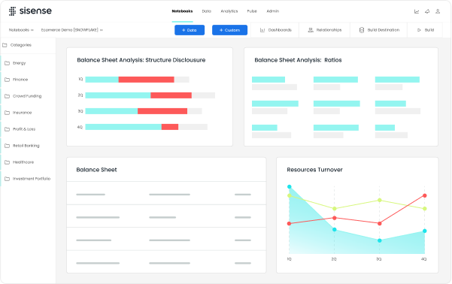Open the analytics chart icon in header

click(417, 11)
